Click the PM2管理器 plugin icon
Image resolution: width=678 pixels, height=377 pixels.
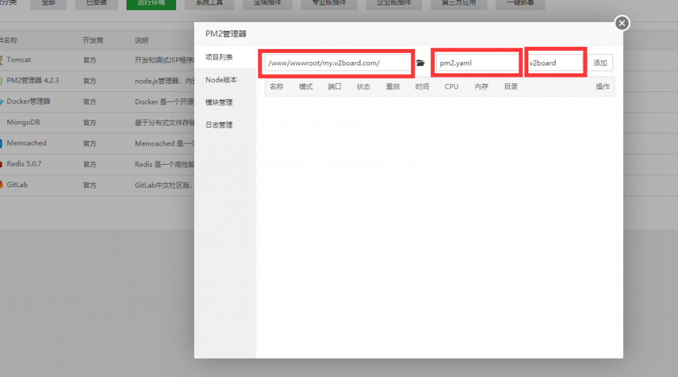tap(1, 80)
